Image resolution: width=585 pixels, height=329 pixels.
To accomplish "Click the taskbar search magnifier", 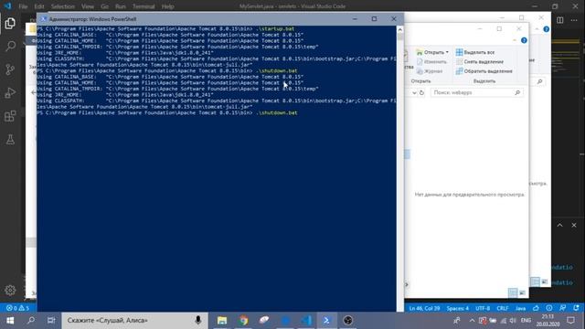I will pos(31,321).
